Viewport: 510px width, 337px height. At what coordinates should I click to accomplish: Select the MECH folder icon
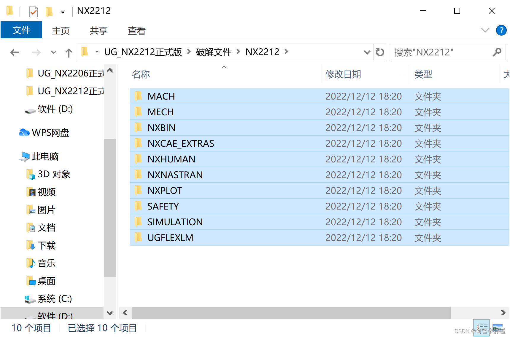click(x=138, y=112)
